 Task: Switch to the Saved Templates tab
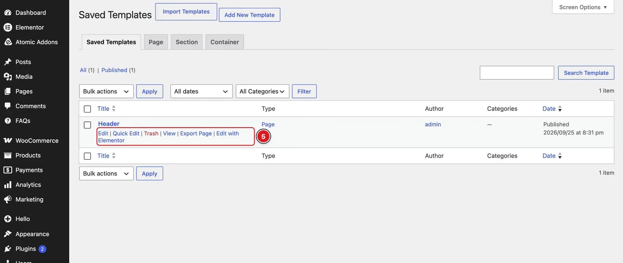pos(111,42)
